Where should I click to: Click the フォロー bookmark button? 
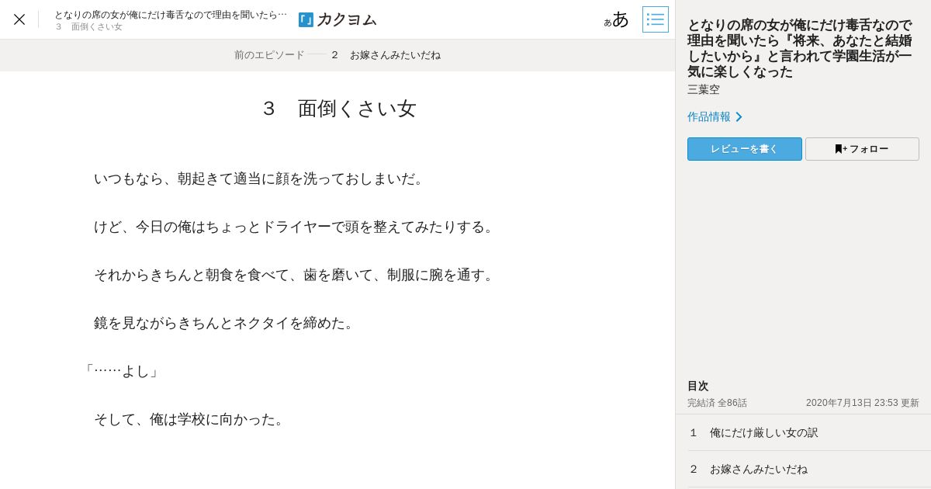click(862, 149)
